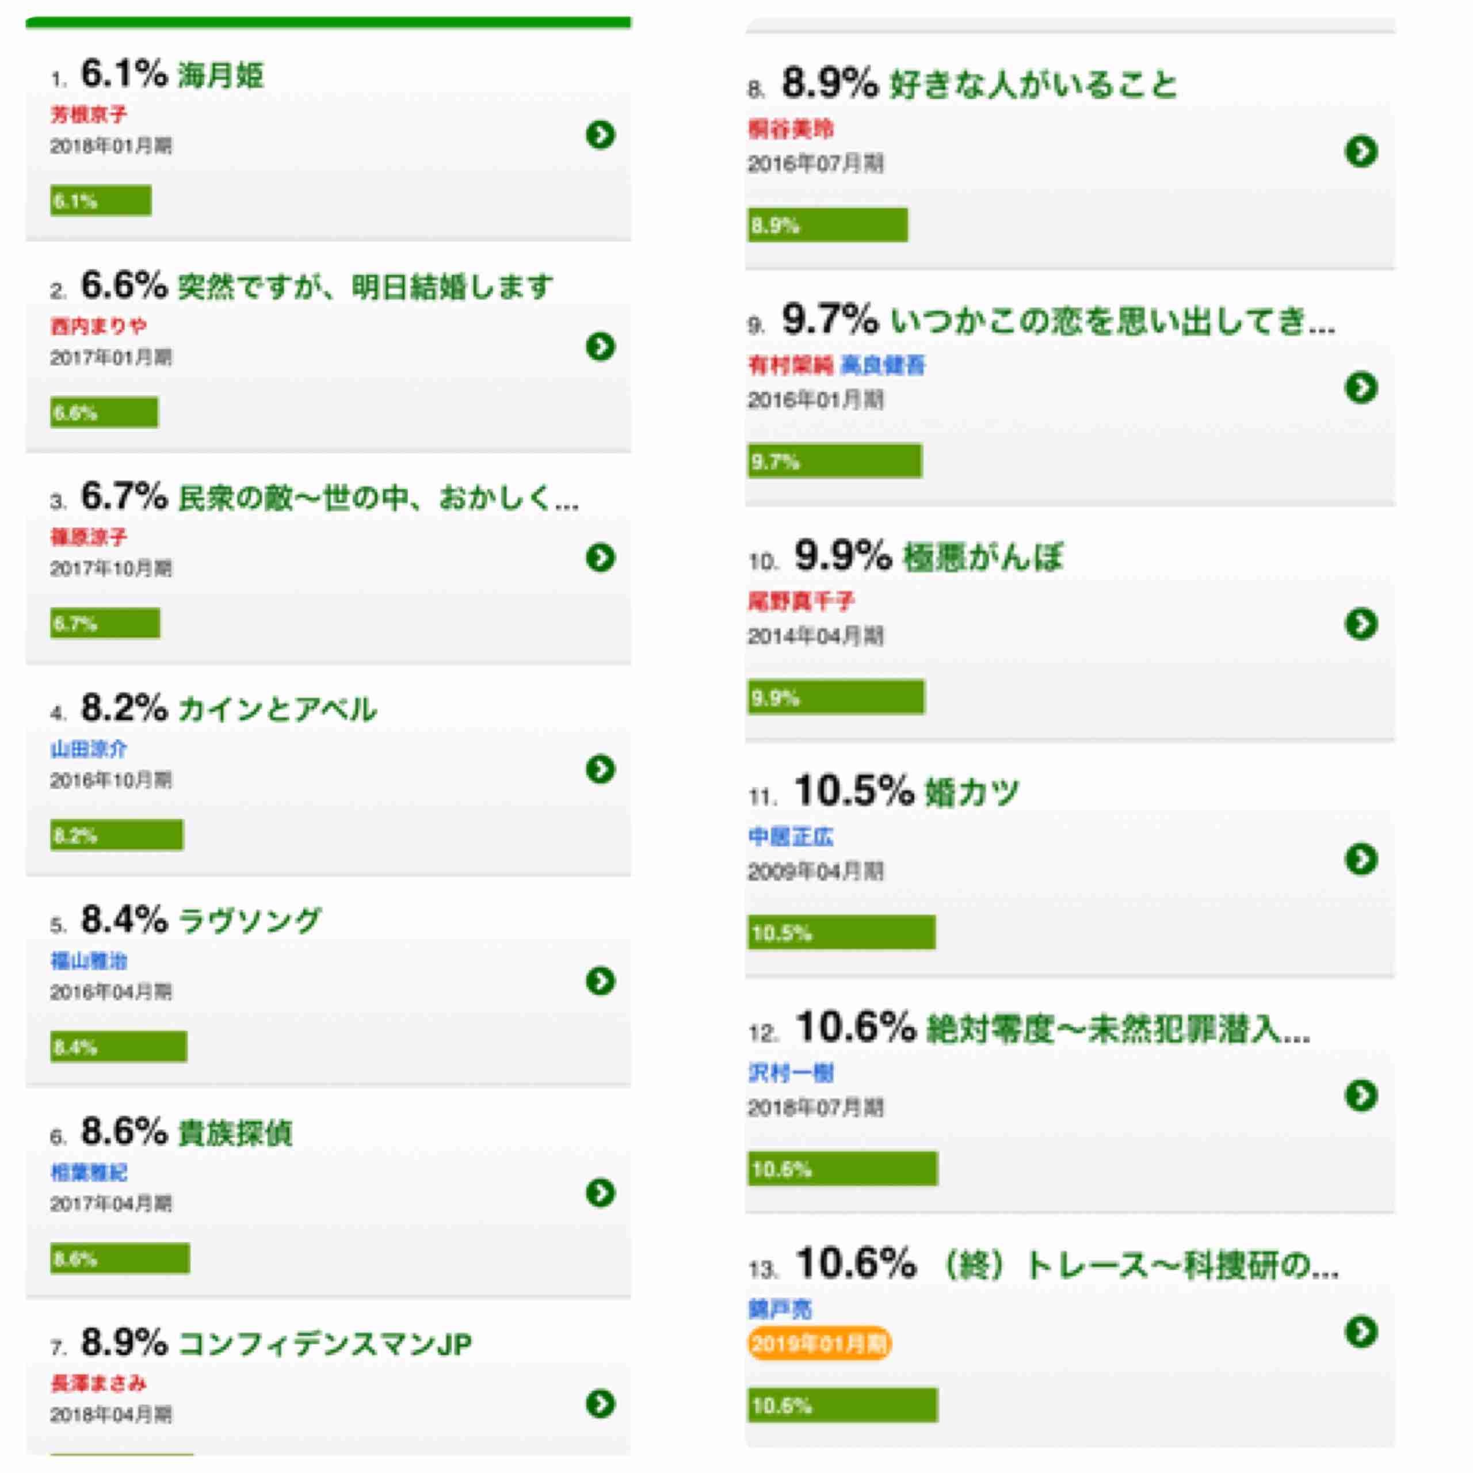This screenshot has width=1473, height=1473.
Task: Click arrow icon next to カインとアベル
Action: point(600,769)
